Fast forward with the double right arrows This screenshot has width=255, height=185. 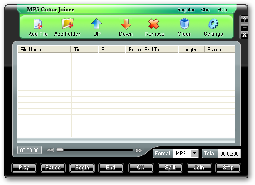point(139,151)
